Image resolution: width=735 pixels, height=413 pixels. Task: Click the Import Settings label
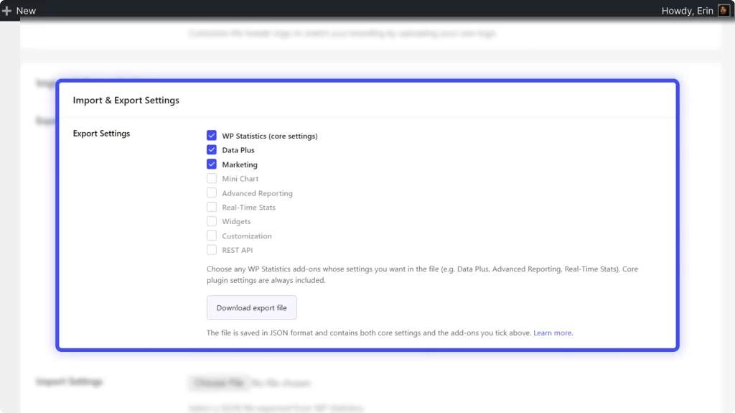click(69, 382)
